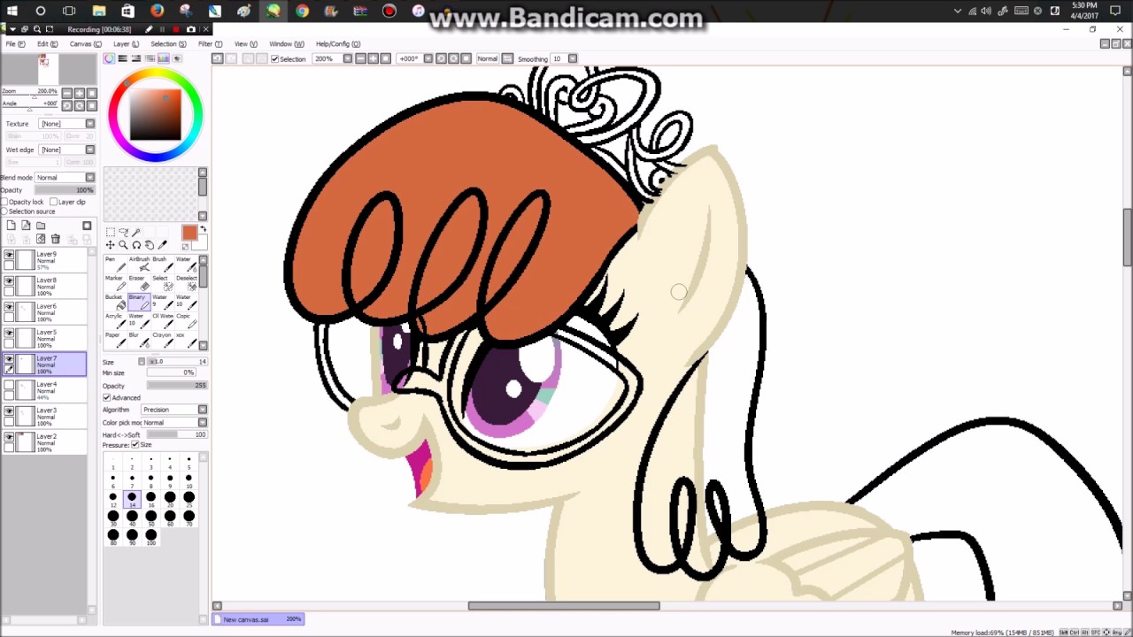Select the AirBrush tool
The height and width of the screenshot is (637, 1133).
click(x=138, y=265)
